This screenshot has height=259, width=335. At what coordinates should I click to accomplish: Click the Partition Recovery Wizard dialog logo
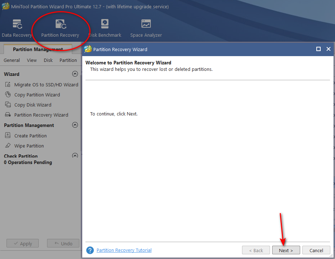pyautogui.click(x=88, y=49)
